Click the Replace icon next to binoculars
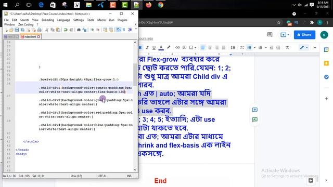Screen dimensions: 333x187 click(84, 30)
